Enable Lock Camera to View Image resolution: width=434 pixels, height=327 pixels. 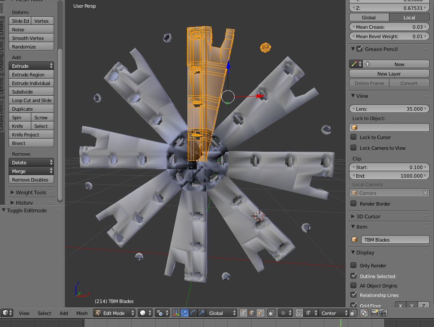pyautogui.click(x=353, y=148)
